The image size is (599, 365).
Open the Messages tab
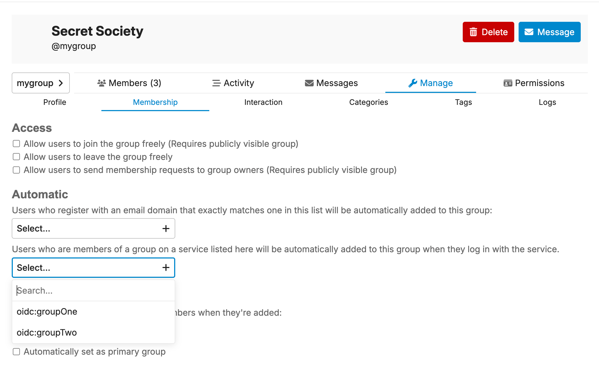tap(331, 83)
